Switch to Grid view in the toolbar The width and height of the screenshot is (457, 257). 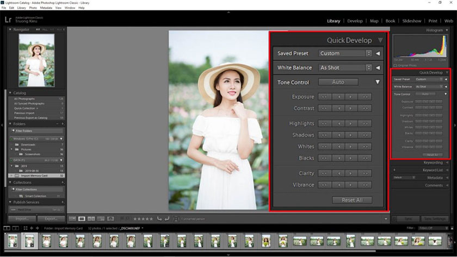pos(72,218)
